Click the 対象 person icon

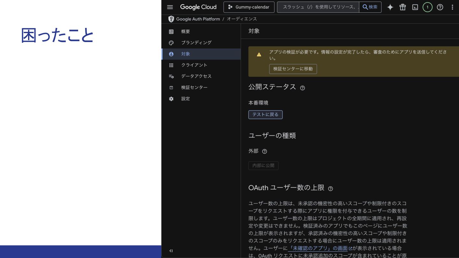(x=171, y=54)
